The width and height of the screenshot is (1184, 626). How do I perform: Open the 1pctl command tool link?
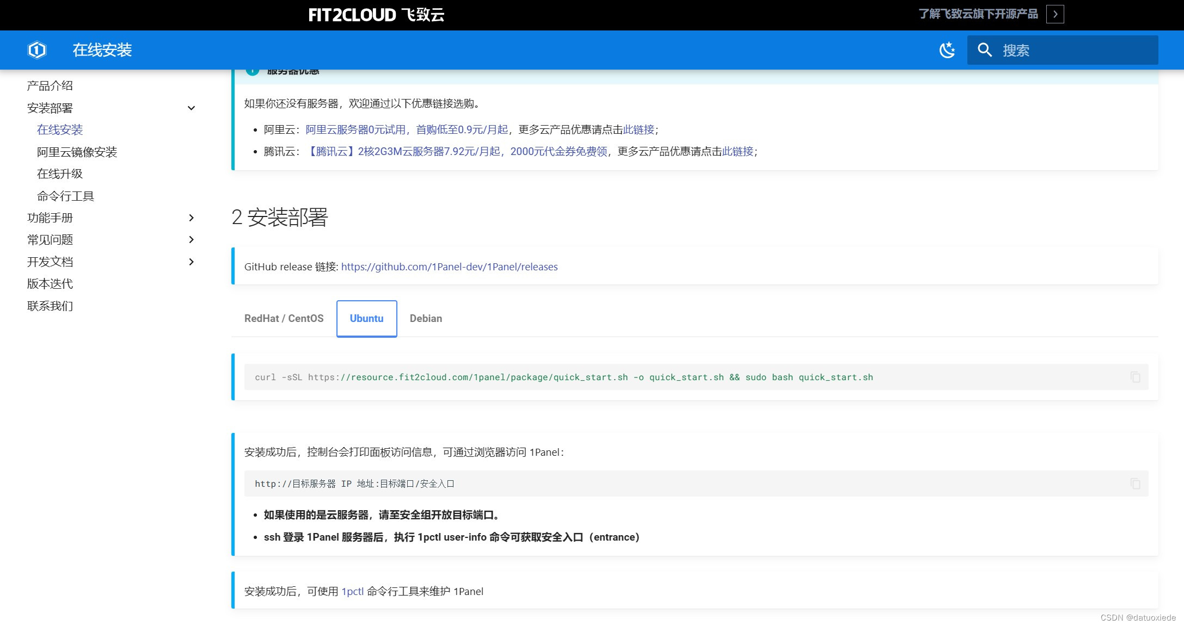click(x=352, y=592)
